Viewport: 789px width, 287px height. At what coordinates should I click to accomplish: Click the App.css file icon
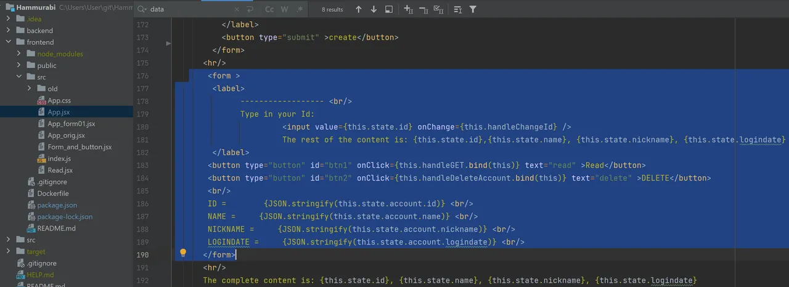41,100
